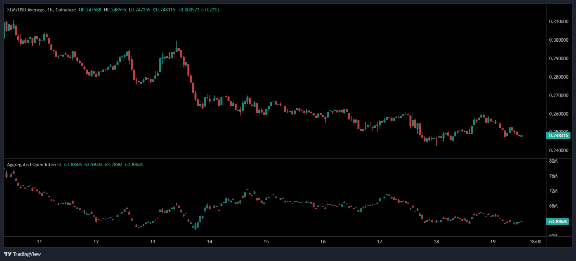
Task: Click date 14 on the time axis
Action: (209, 241)
